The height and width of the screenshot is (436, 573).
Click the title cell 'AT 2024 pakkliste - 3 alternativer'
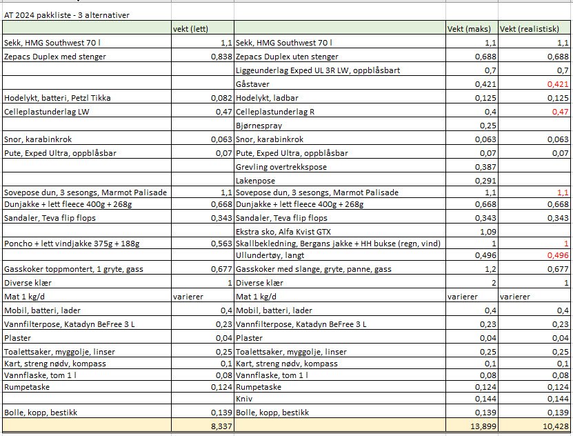pos(66,14)
